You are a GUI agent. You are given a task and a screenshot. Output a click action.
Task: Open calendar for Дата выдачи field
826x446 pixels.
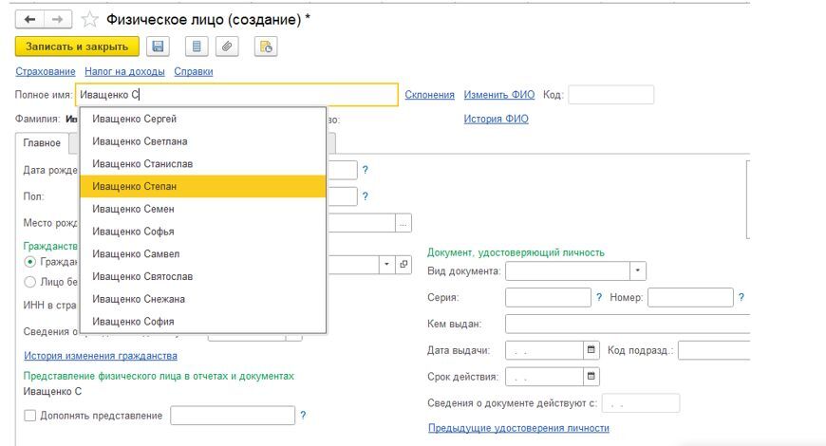click(592, 350)
